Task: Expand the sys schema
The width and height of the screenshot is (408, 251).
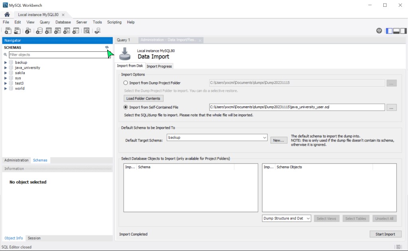Action: pos(6,78)
